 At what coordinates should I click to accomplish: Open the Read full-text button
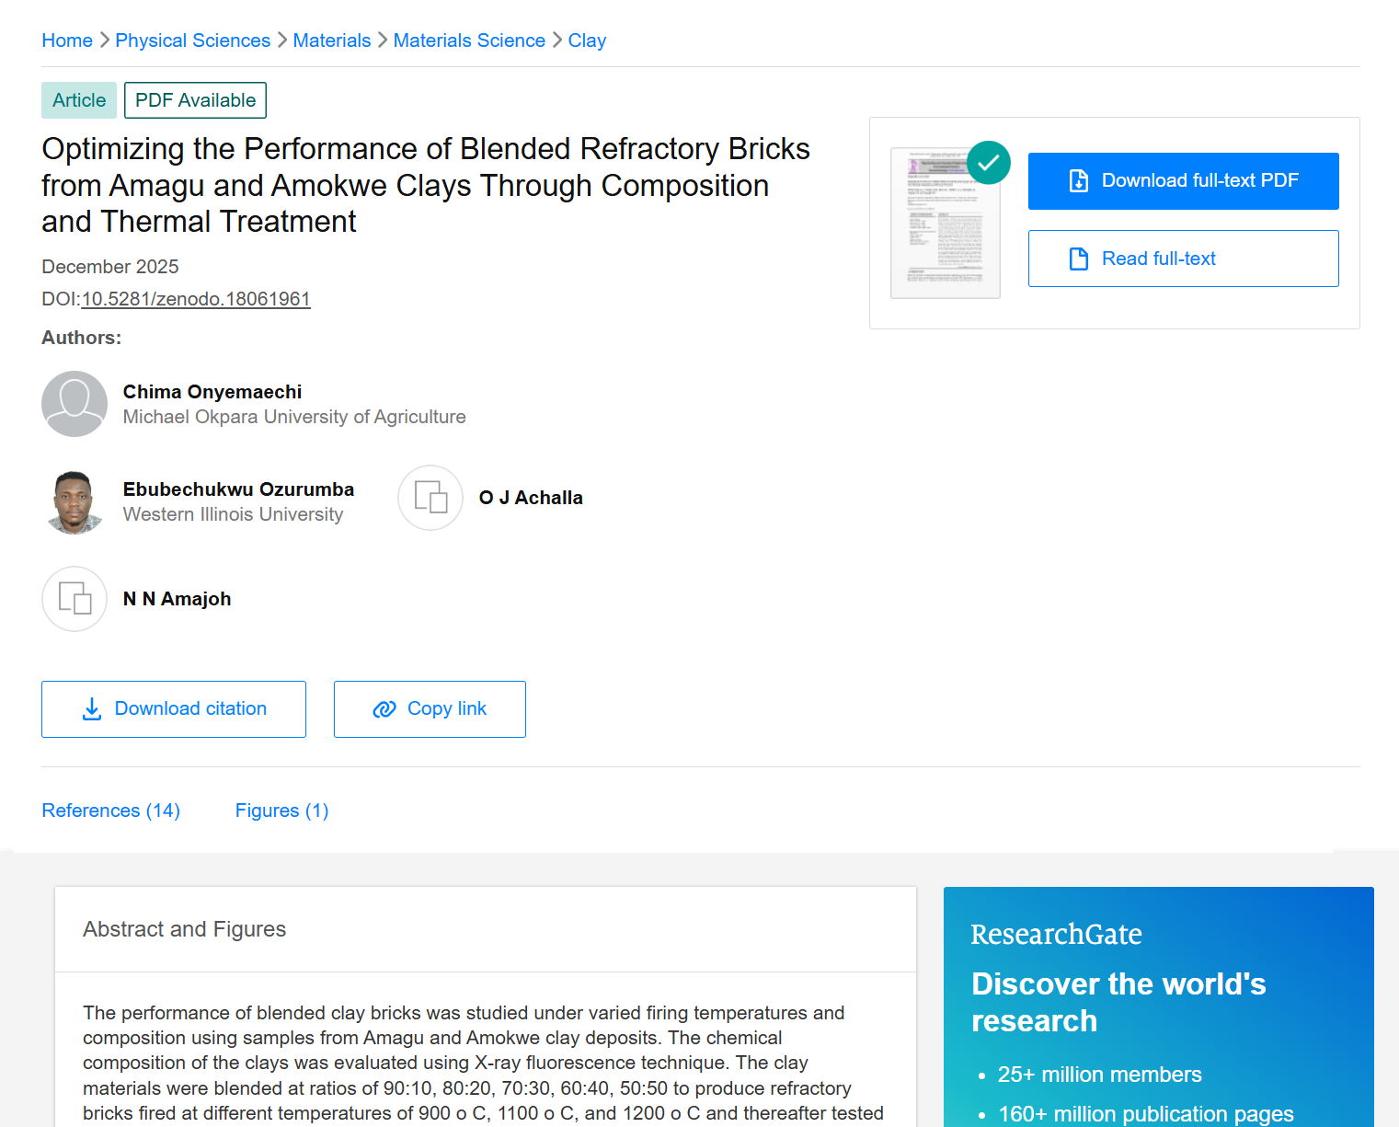coord(1183,259)
